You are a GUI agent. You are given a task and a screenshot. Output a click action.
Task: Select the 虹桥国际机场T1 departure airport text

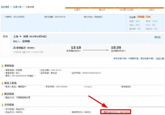[x=74, y=51]
